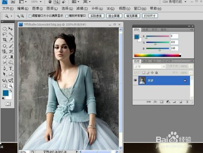This screenshot has width=203, height=153.
Task: Select the 3D Orbit camera tool
Action: [11, 81]
